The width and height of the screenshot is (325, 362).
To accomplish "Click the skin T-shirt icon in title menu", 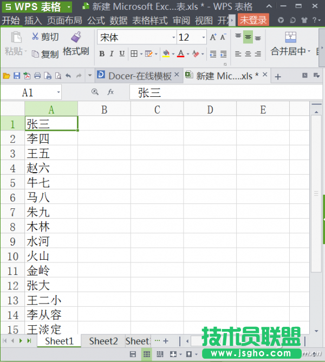I will click(x=304, y=21).
